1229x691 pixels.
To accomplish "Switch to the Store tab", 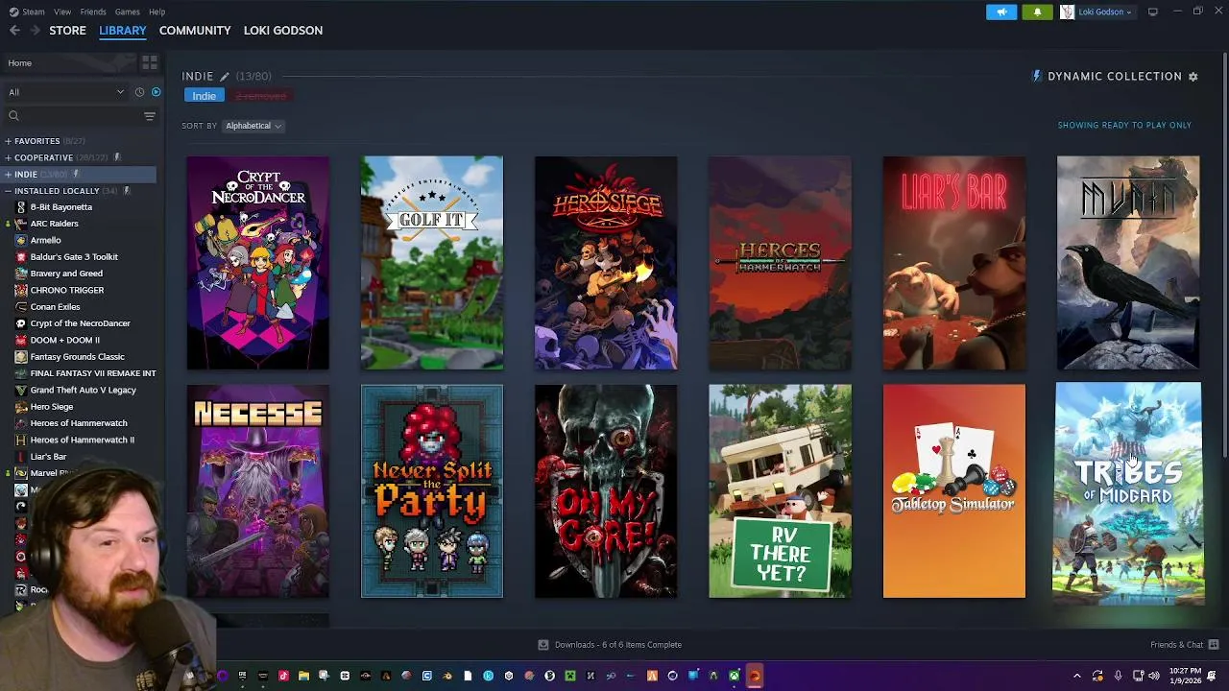I will point(67,31).
